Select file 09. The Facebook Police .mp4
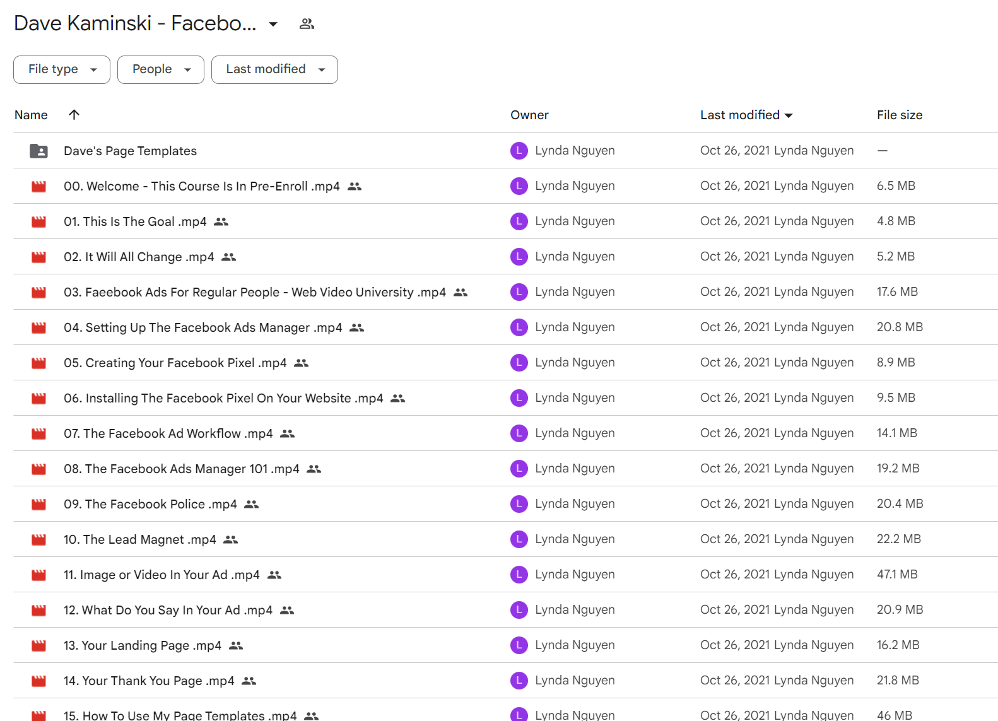This screenshot has width=998, height=721. click(150, 504)
